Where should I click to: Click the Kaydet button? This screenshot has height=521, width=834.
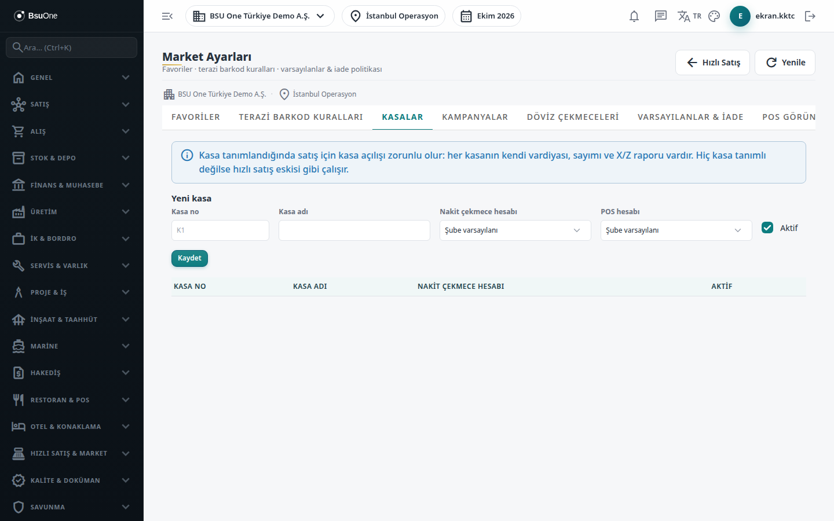click(x=189, y=258)
